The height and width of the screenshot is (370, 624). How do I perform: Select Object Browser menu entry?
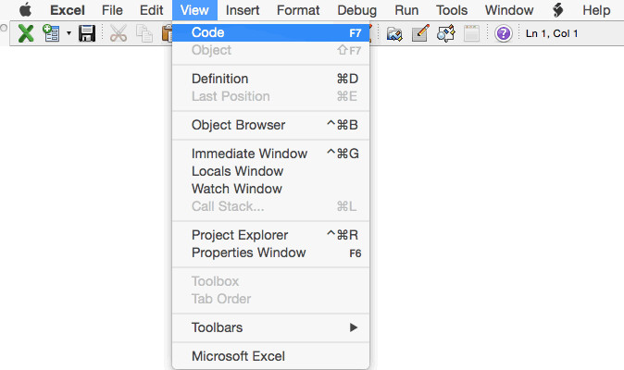click(238, 125)
